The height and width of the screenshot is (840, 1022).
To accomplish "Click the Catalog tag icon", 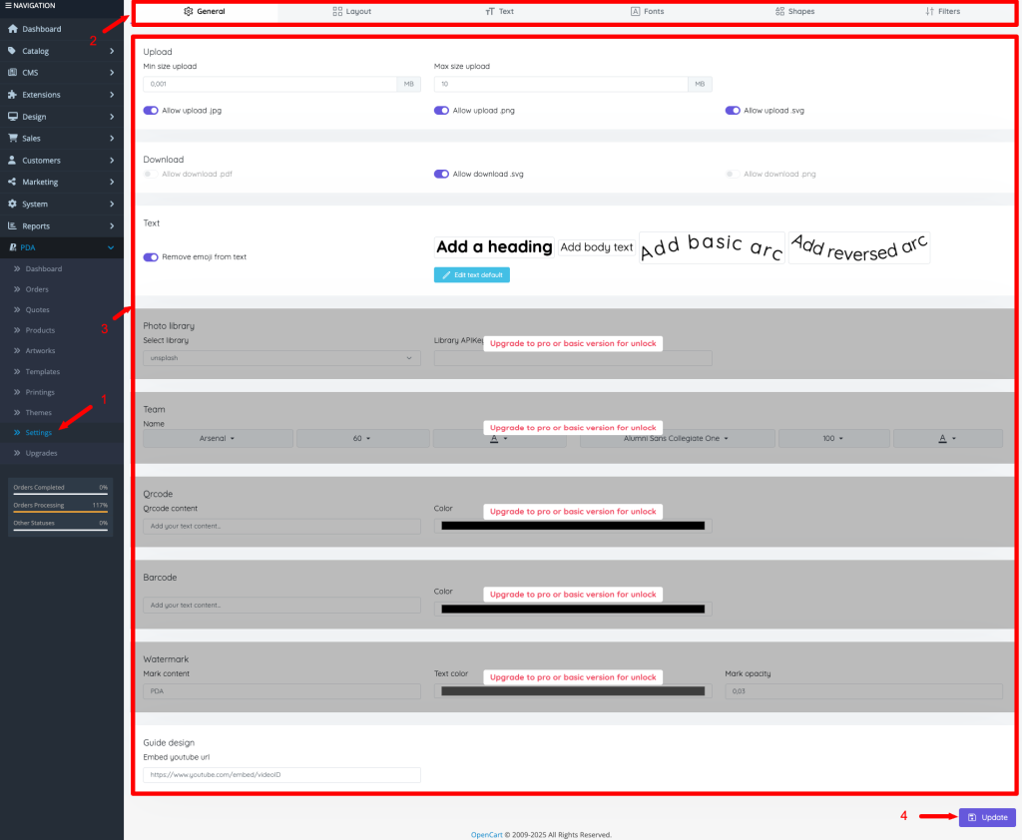I will (x=12, y=51).
